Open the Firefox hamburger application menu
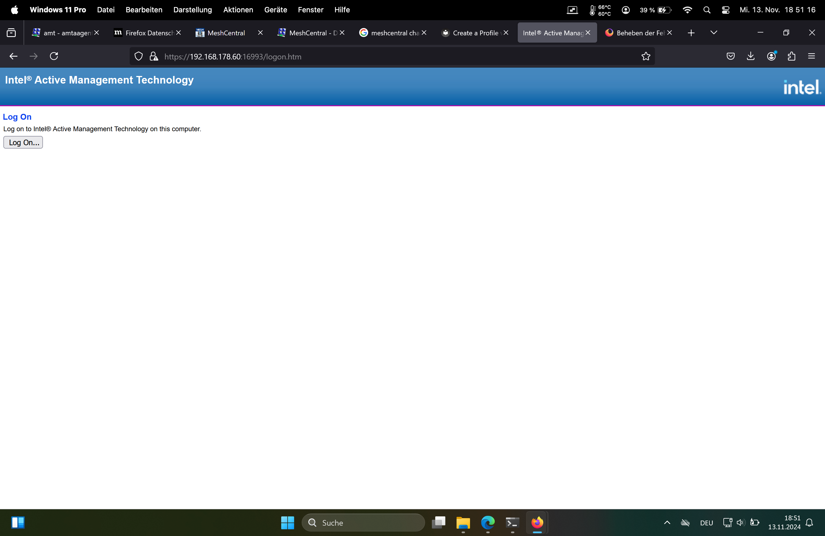 (812, 56)
